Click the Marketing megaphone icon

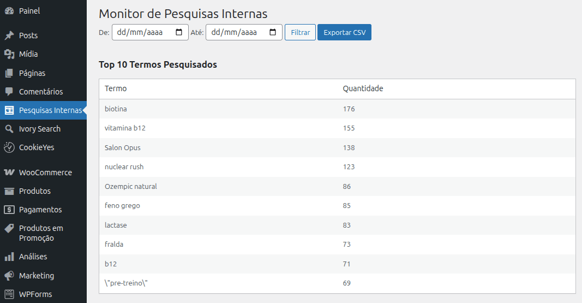point(9,276)
